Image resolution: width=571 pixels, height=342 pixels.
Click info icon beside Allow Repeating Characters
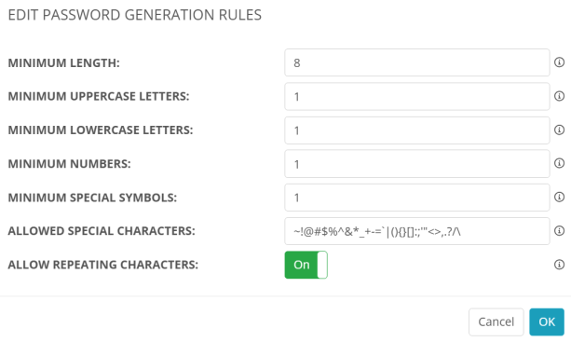pos(559,265)
